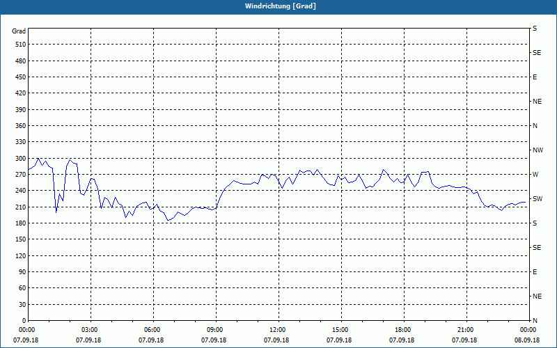
Task: Click the 210 y-axis value
Action: [21, 207]
